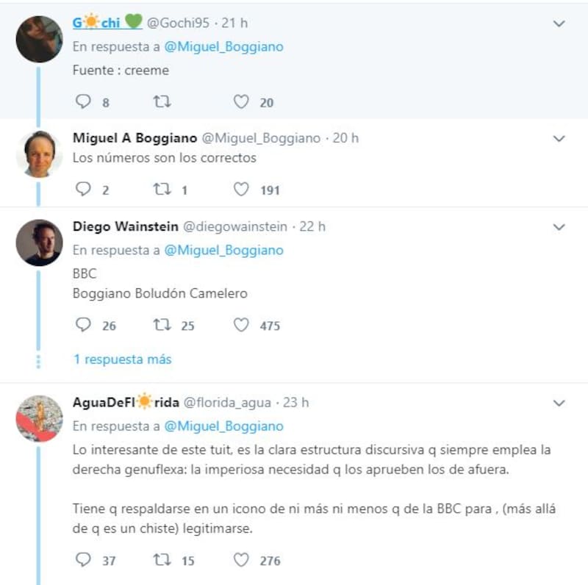Retweet Miguel A Boggiano's tweet with 1 retweet
Screen dimensions: 588x585
click(x=162, y=190)
